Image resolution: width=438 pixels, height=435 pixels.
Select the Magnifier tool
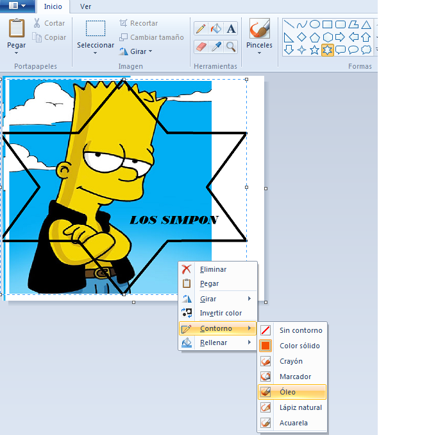231,47
